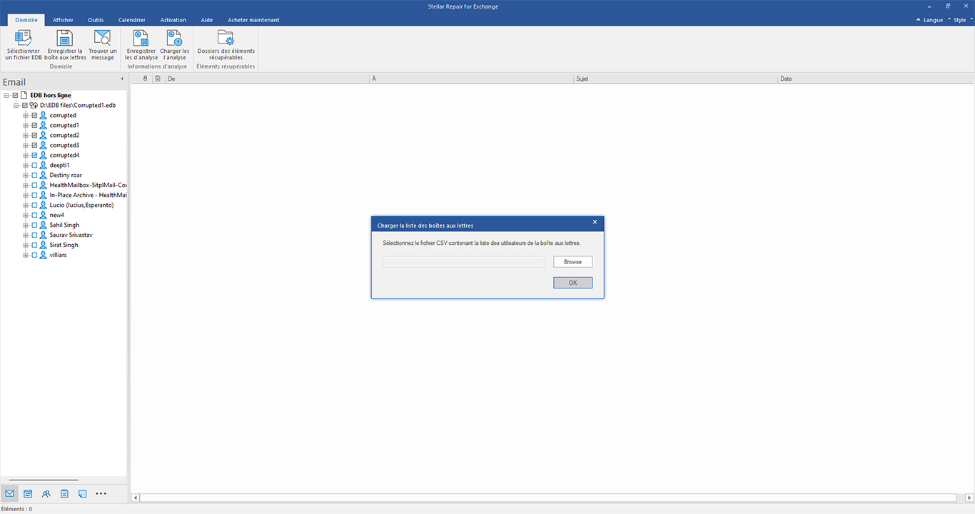The height and width of the screenshot is (514, 975).
Task: Open the Calendrier ribbon tab
Action: point(132,20)
